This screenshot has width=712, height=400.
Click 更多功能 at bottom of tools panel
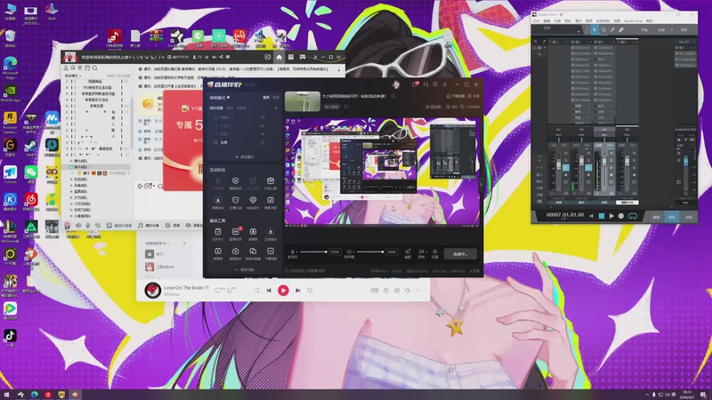click(x=244, y=270)
